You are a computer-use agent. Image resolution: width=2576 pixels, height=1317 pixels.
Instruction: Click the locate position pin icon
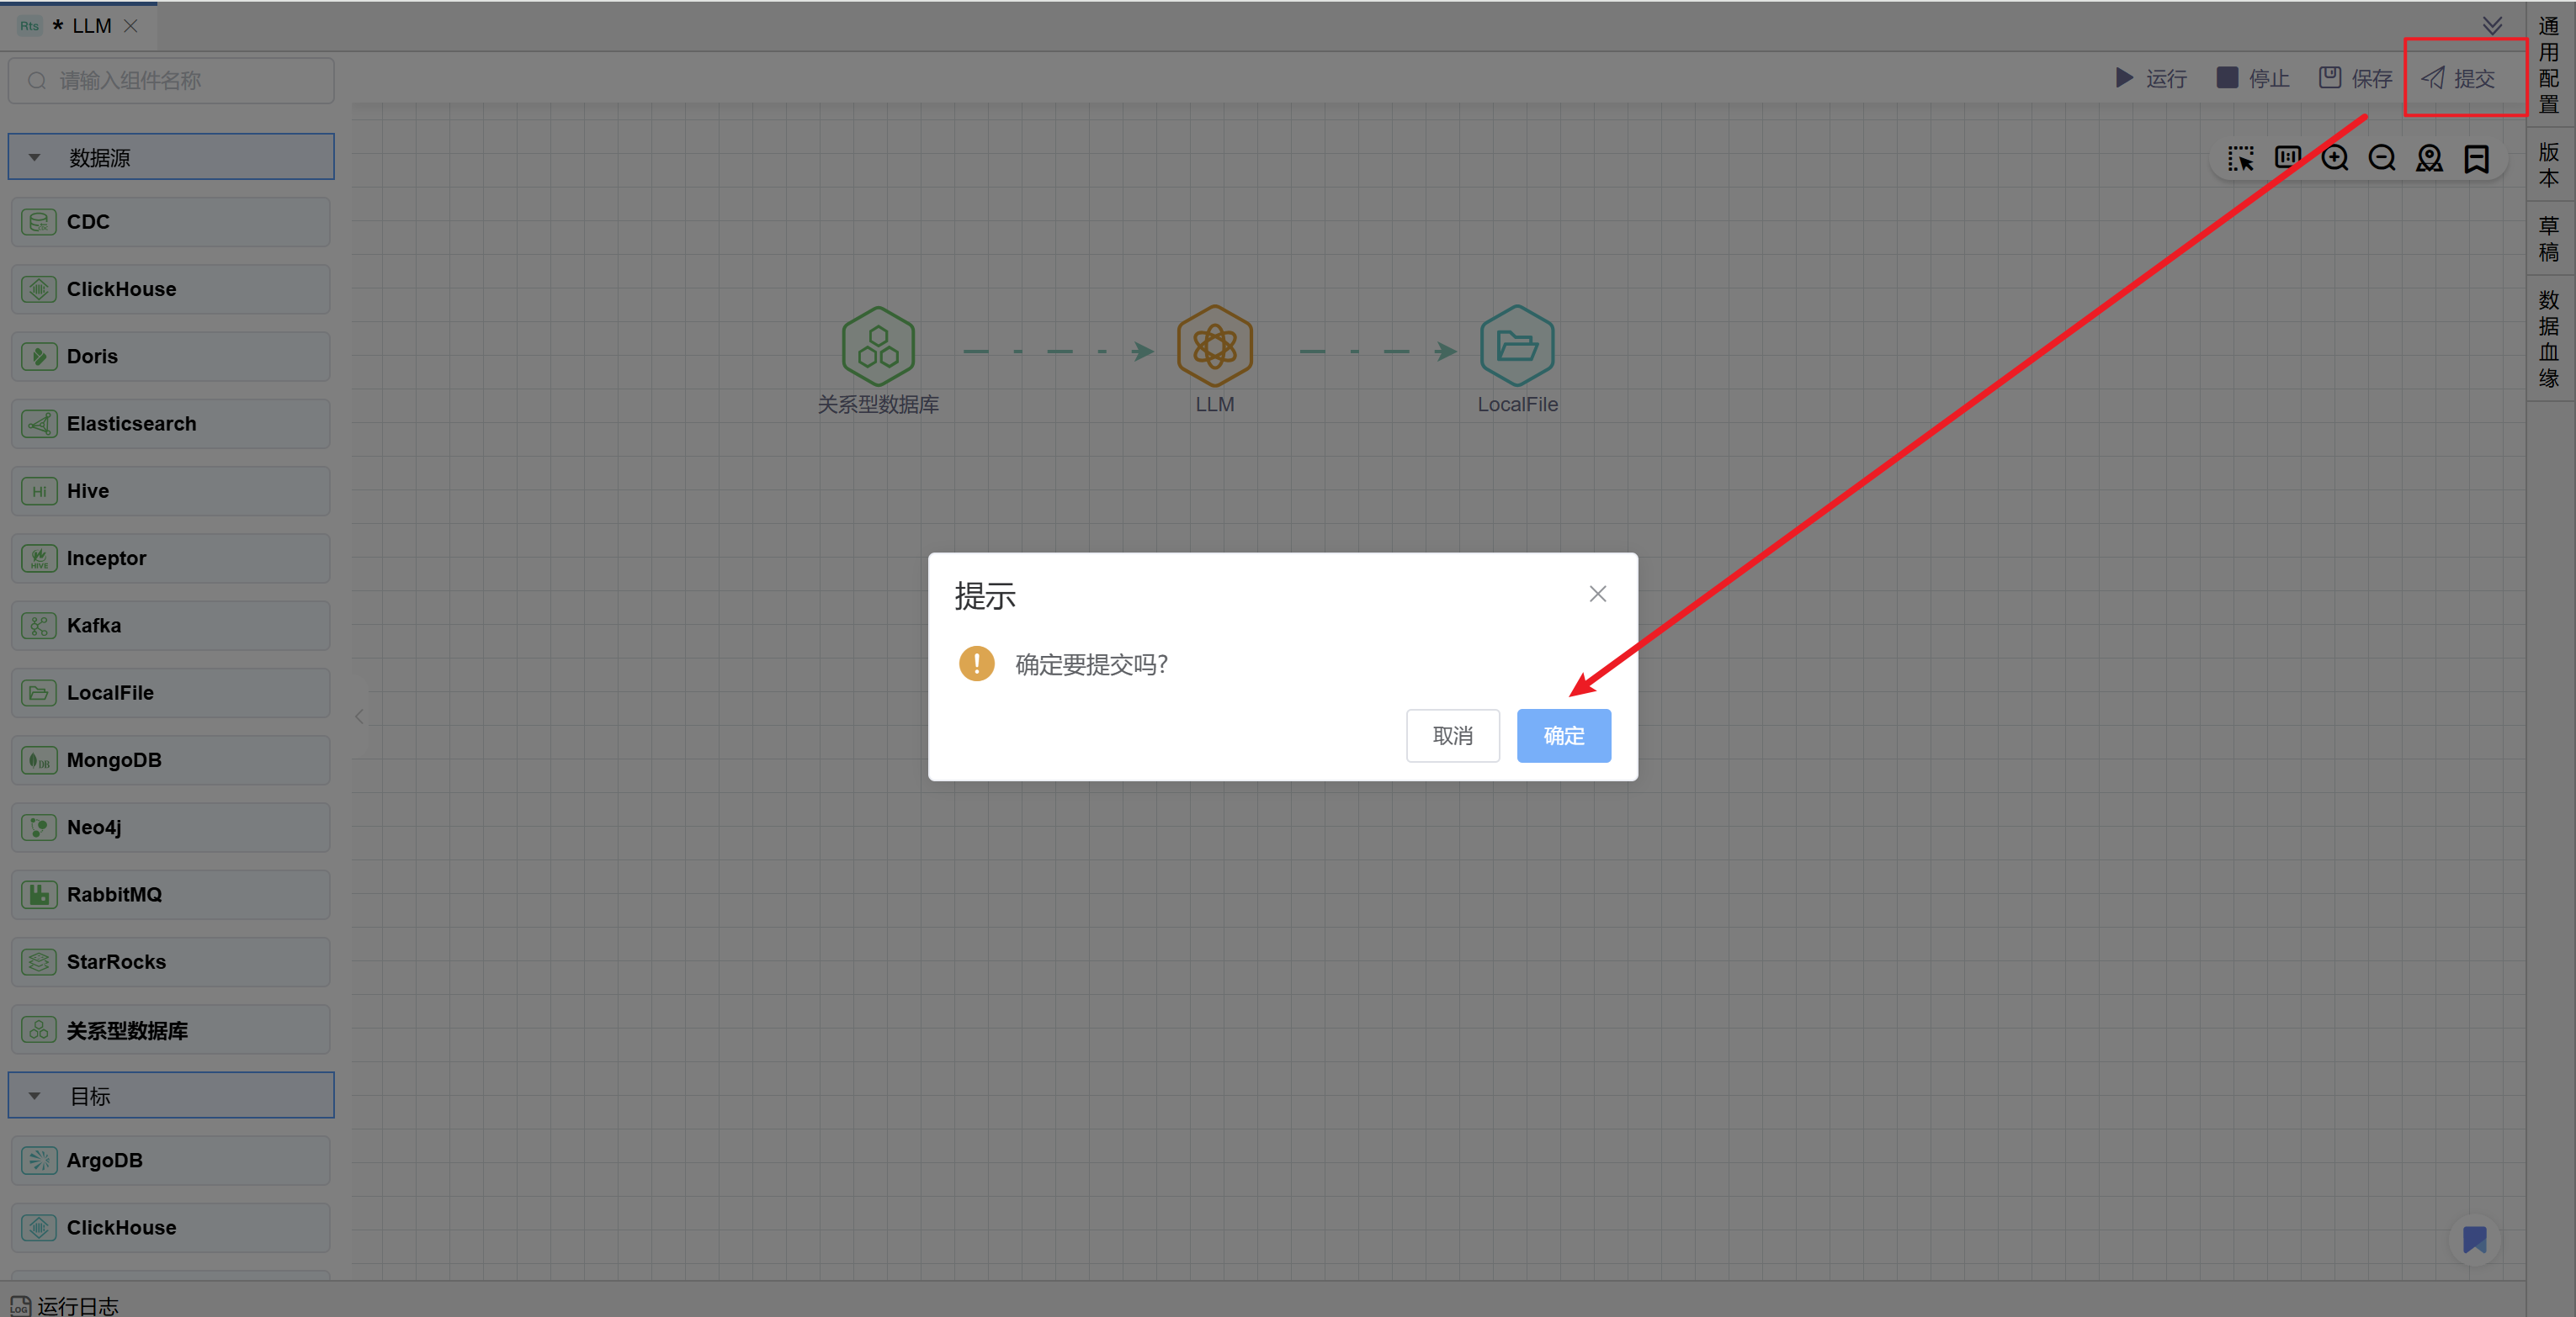[x=2429, y=159]
